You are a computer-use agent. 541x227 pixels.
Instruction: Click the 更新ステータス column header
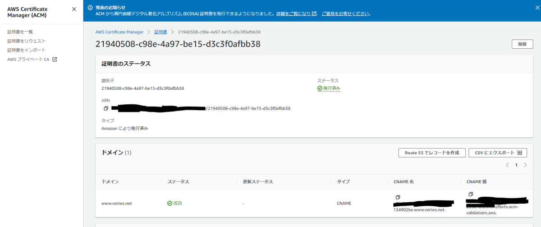point(258,181)
